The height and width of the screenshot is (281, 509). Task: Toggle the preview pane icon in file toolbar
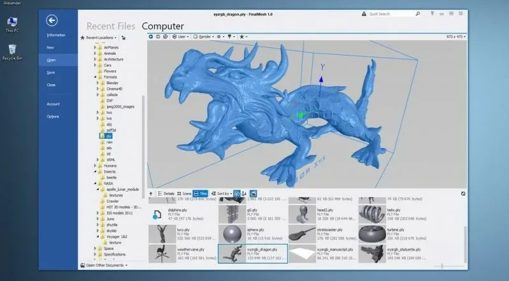[x=253, y=194]
